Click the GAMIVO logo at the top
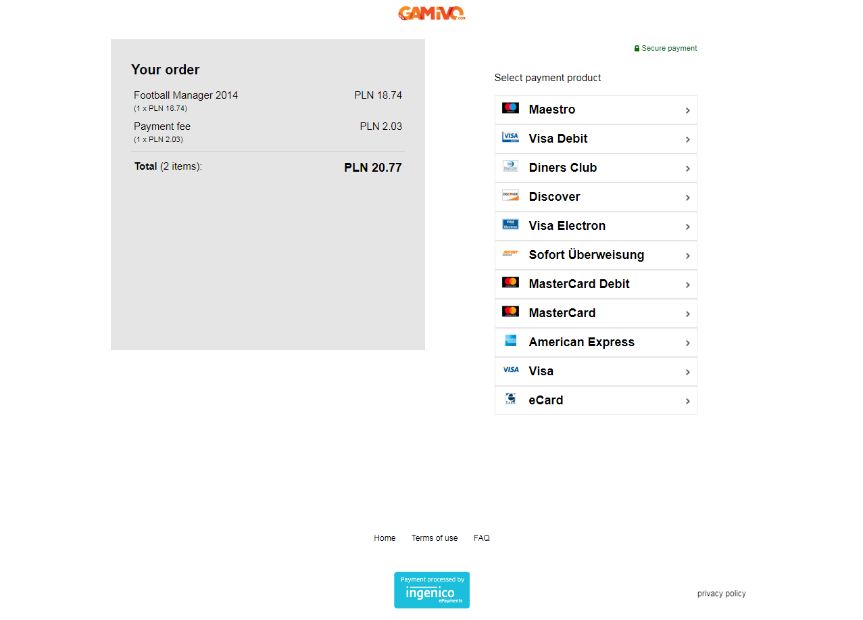This screenshot has width=863, height=620. click(432, 14)
